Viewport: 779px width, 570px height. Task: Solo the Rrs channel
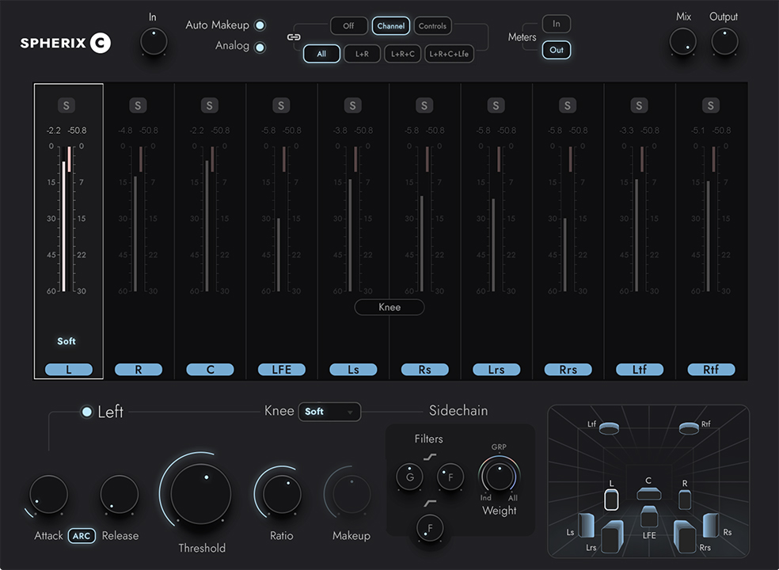tap(568, 105)
